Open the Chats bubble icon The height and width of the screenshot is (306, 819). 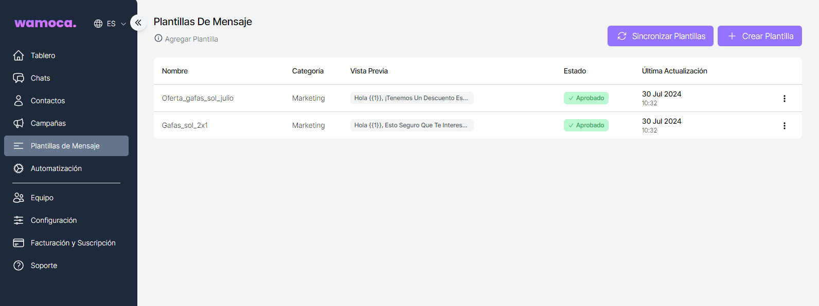(x=19, y=78)
